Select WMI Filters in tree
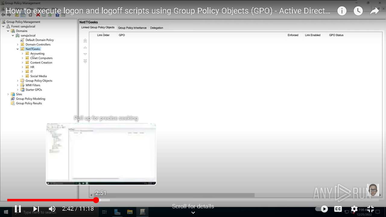Viewport: 386px width, 217px height. tap(33, 85)
